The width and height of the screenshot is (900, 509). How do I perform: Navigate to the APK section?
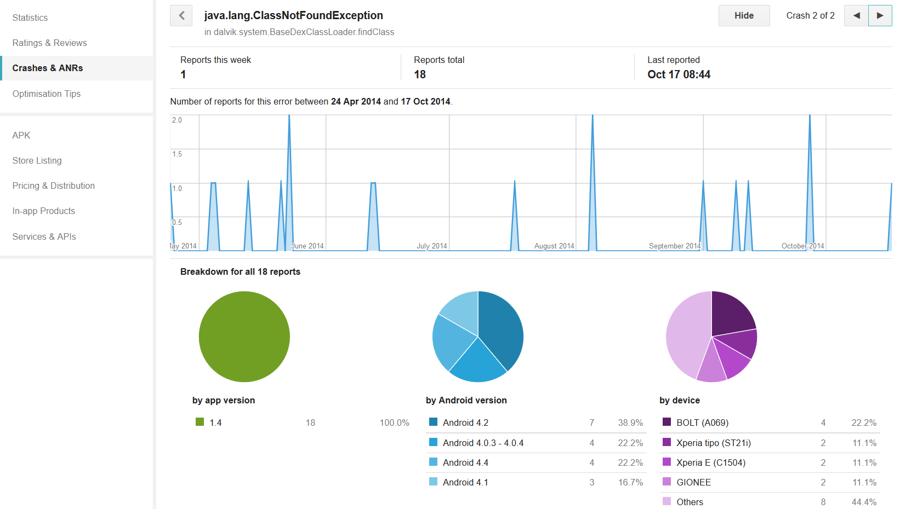click(x=21, y=135)
